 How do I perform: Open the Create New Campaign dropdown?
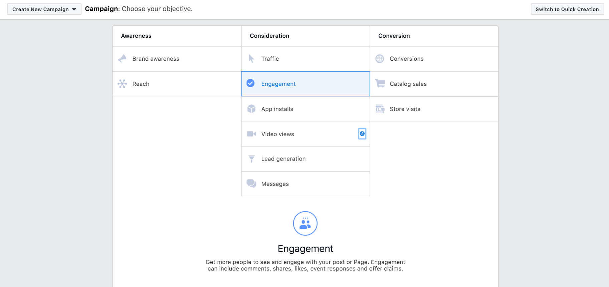pos(44,9)
